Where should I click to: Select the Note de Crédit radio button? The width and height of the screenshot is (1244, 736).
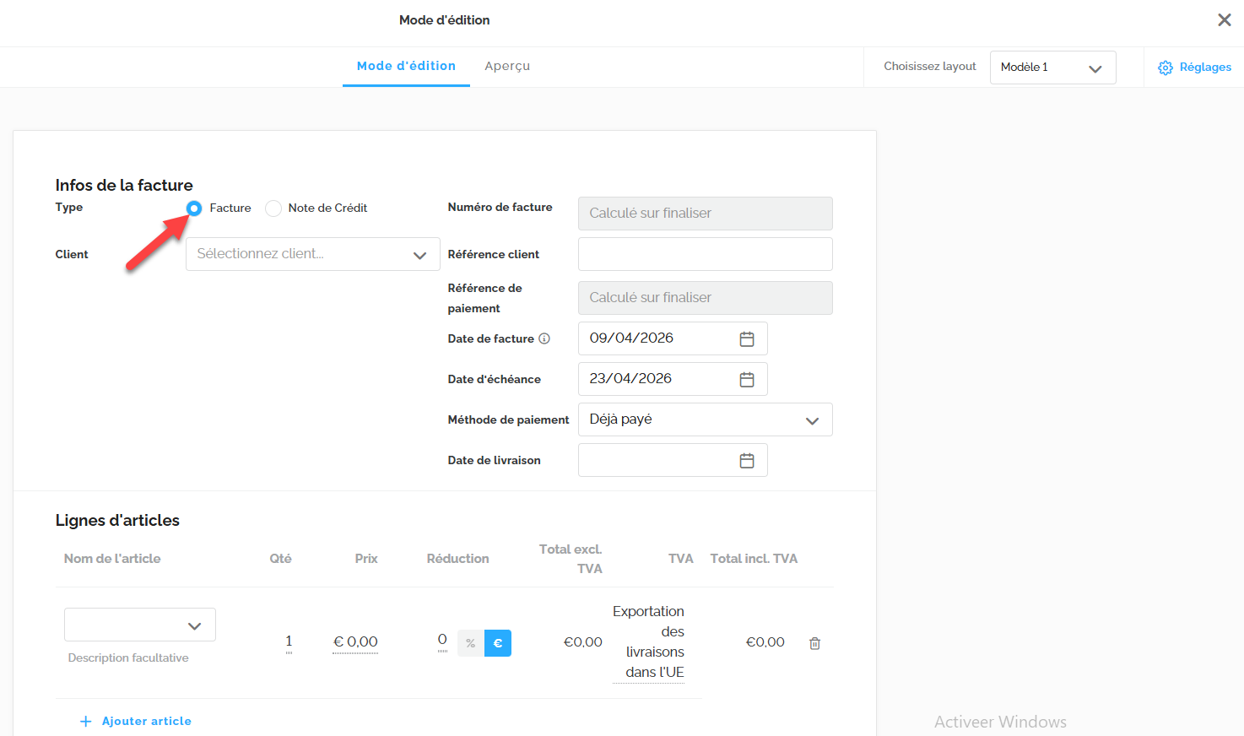pos(273,208)
